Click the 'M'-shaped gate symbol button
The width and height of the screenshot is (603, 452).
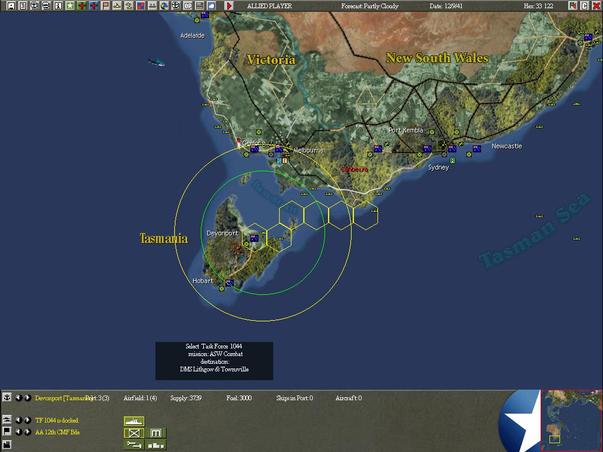(x=155, y=433)
